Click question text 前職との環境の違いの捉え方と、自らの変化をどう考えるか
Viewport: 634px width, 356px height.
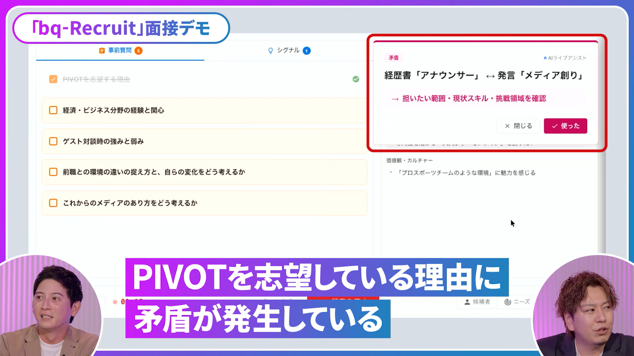coord(154,172)
